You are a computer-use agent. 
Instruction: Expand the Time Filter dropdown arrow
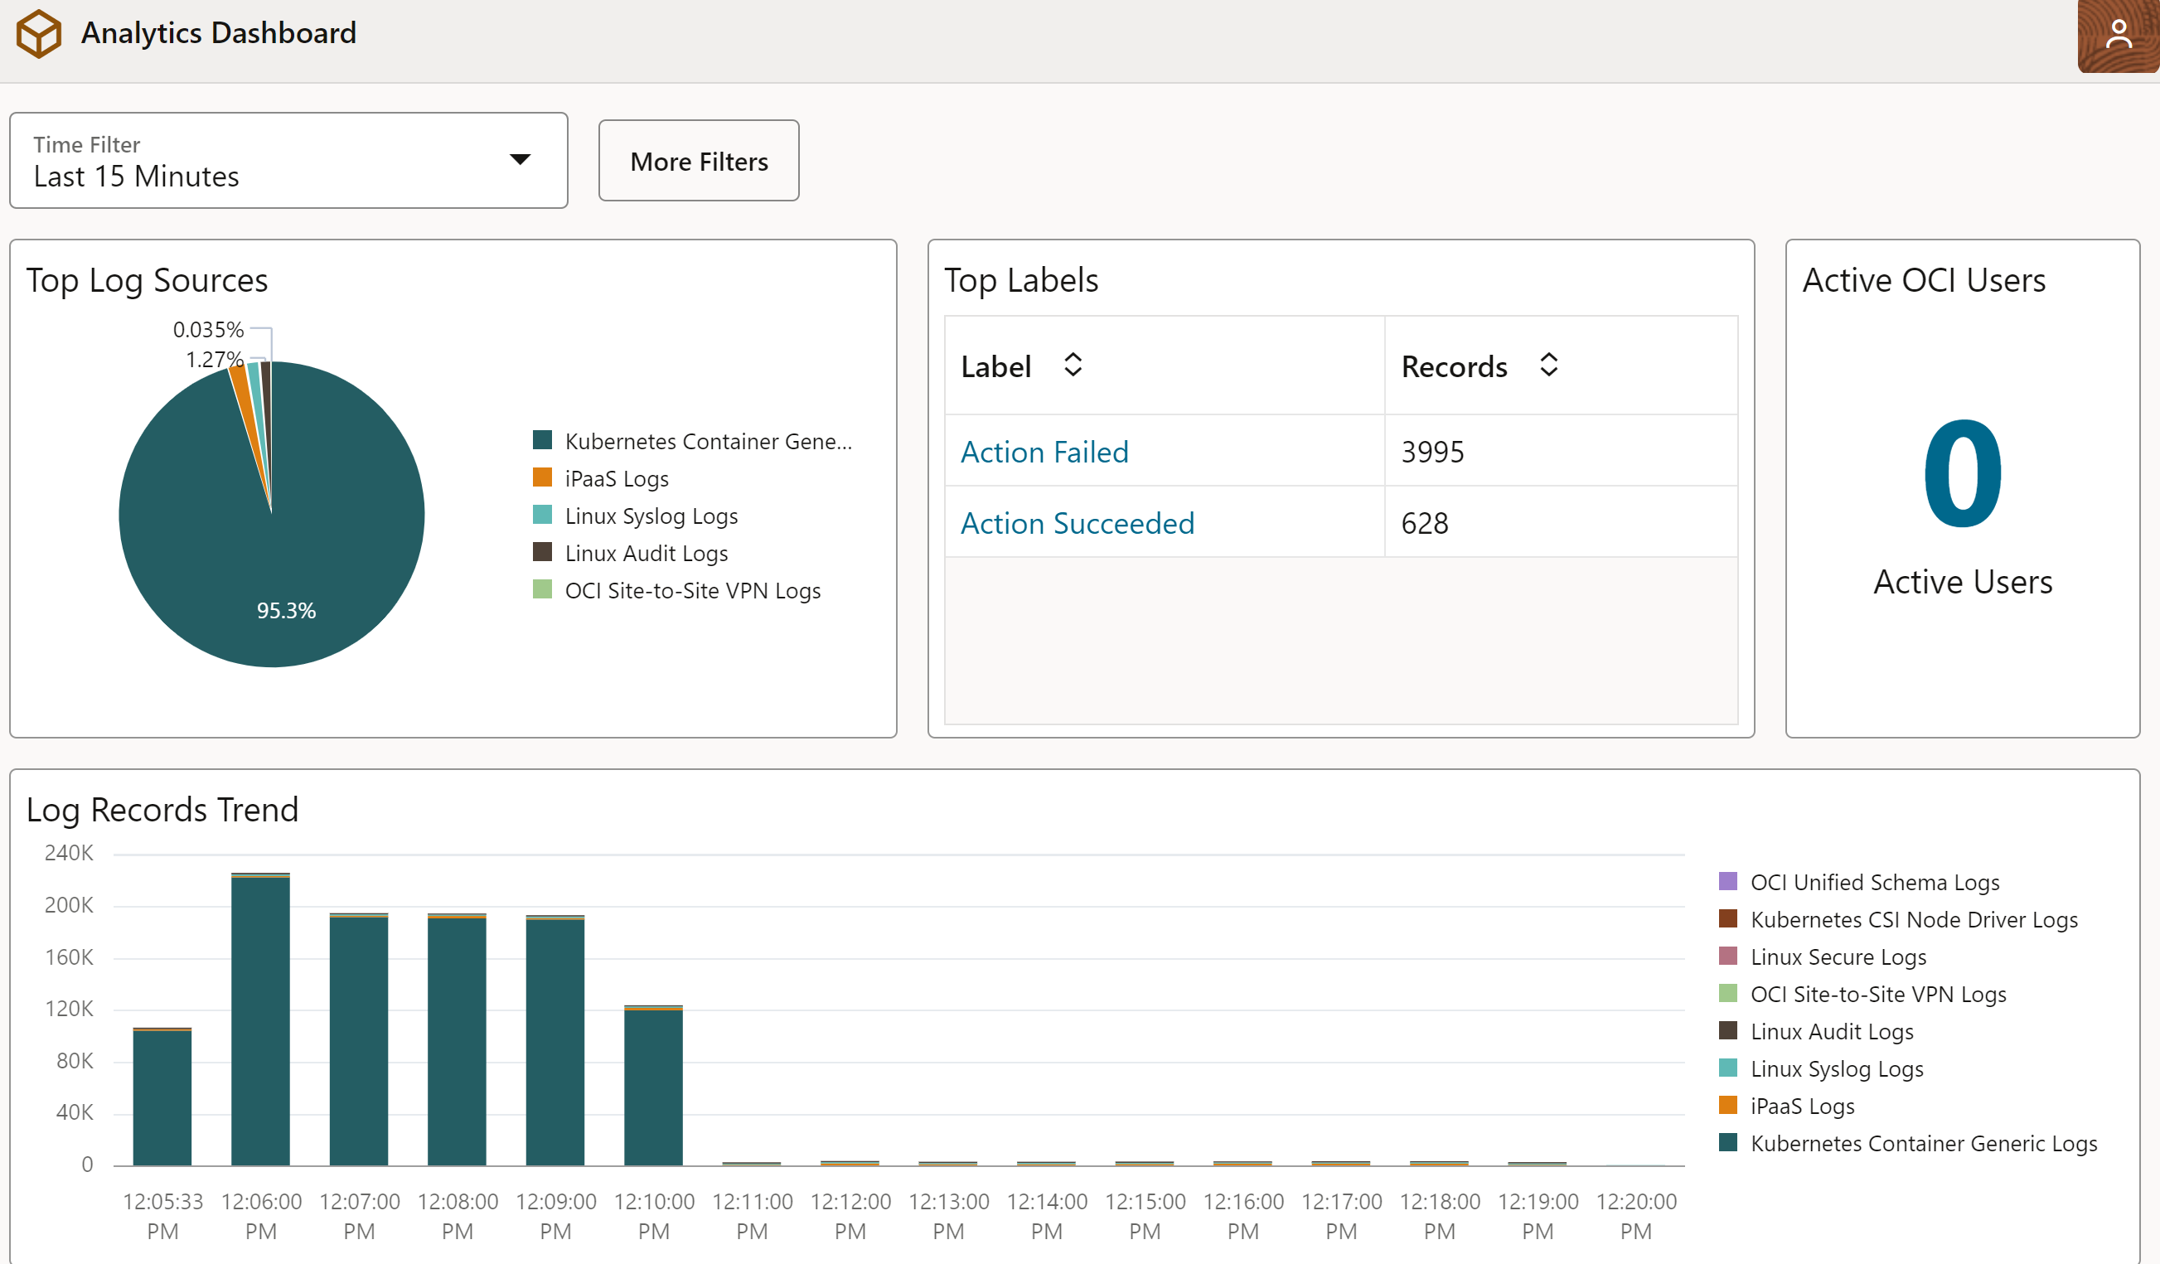[x=520, y=159]
